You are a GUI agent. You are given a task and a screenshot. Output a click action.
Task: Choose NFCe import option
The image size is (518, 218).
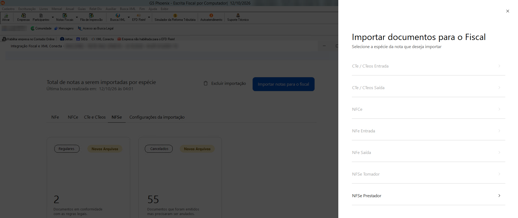pyautogui.click(x=429, y=109)
